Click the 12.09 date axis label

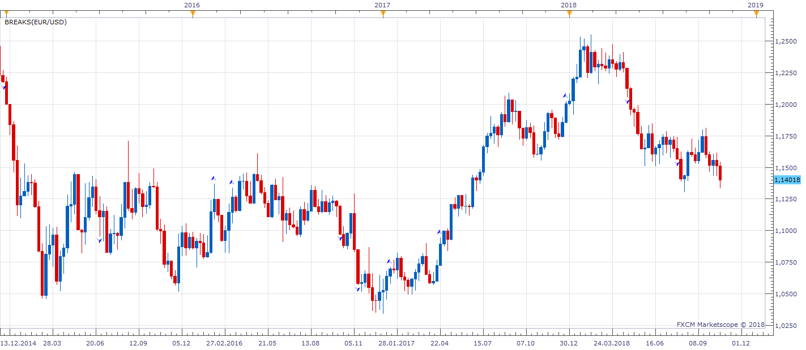click(x=138, y=343)
